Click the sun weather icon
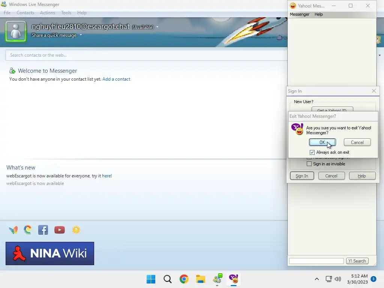The height and width of the screenshot is (288, 384). coord(76,230)
